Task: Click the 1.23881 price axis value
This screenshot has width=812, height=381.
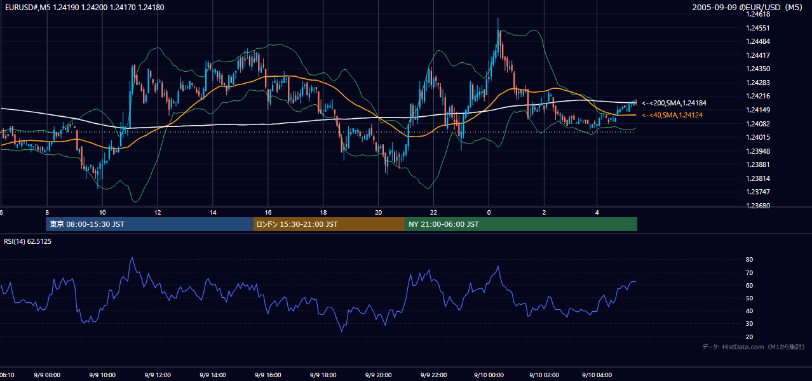Action: tap(757, 164)
